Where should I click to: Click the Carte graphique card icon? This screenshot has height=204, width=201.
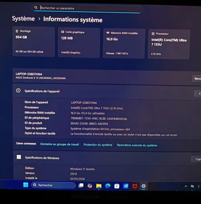[63, 32]
